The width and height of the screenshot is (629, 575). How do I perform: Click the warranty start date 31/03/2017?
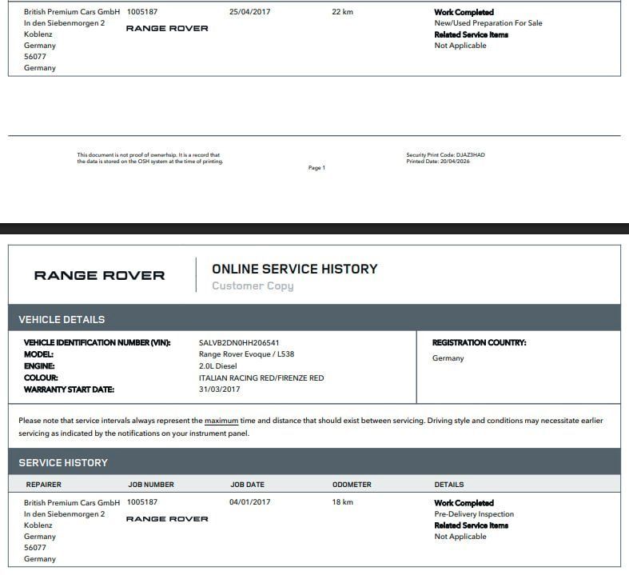tap(219, 389)
